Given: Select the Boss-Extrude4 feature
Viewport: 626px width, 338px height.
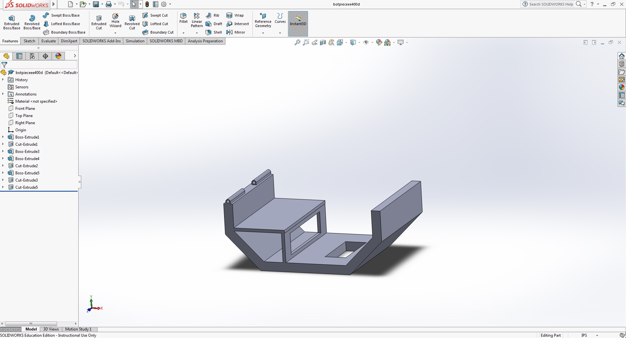Looking at the screenshot, I should [x=23, y=159].
